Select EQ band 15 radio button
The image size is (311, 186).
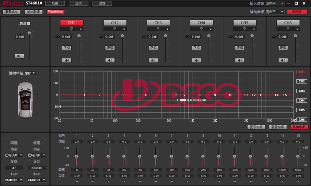298,181
